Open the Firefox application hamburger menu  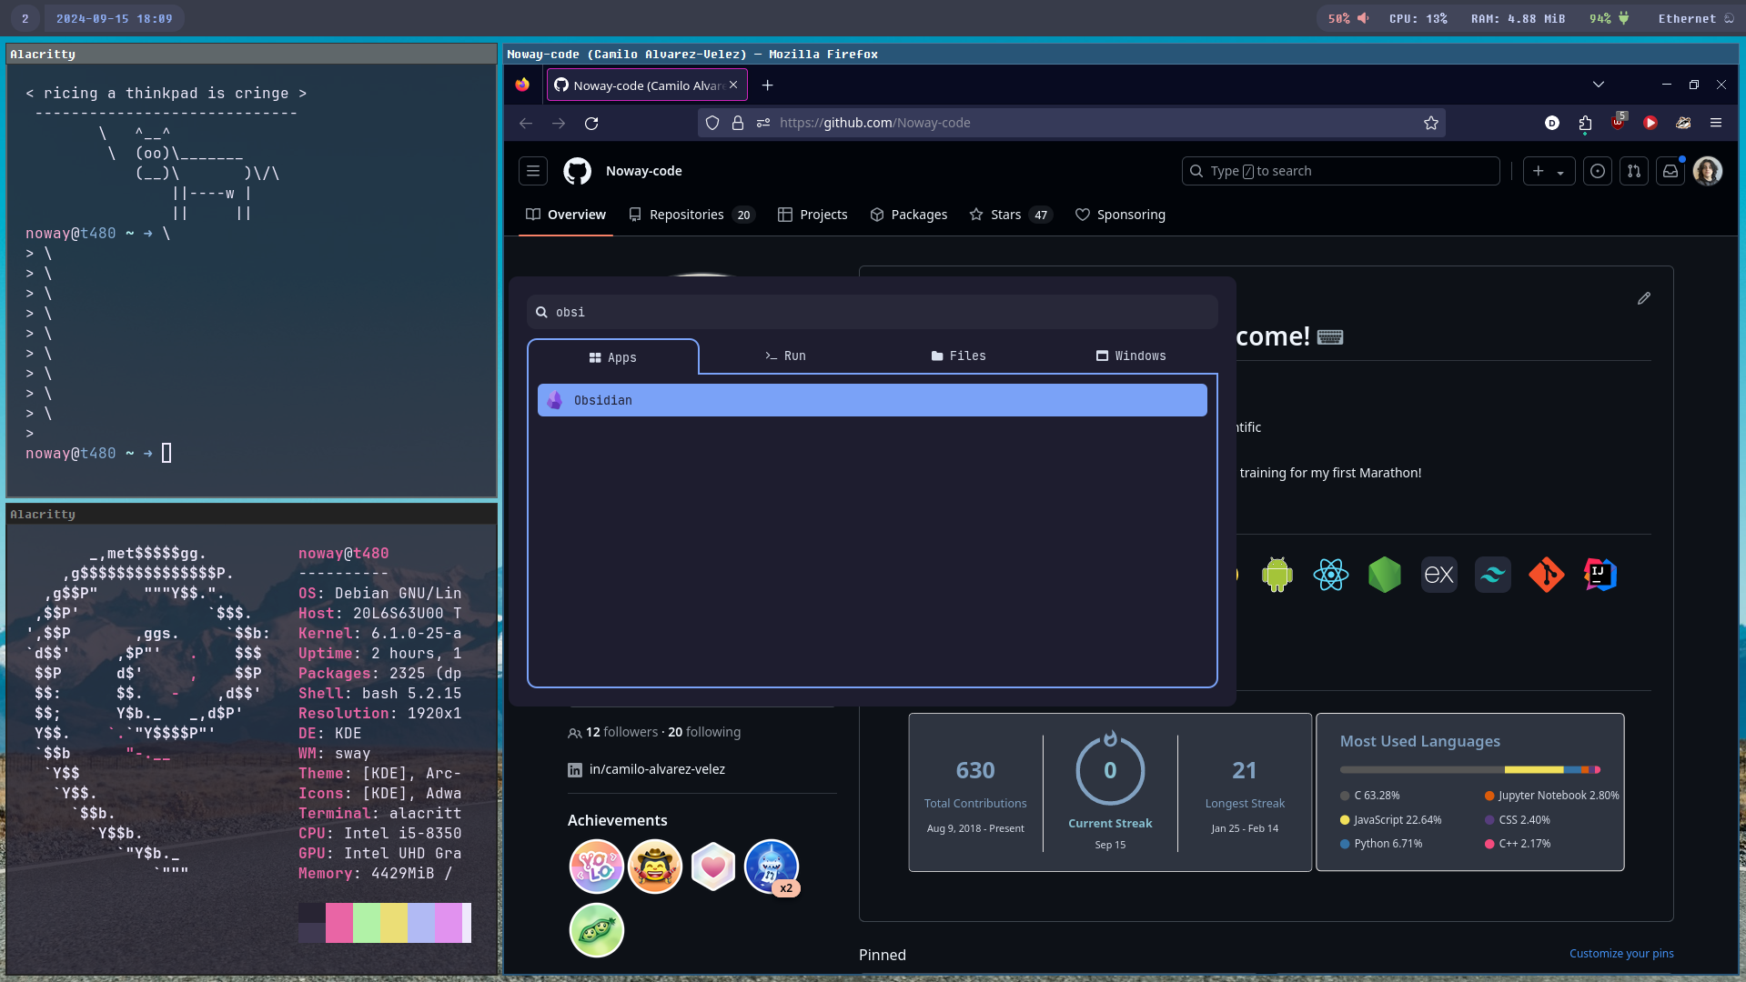(1716, 123)
